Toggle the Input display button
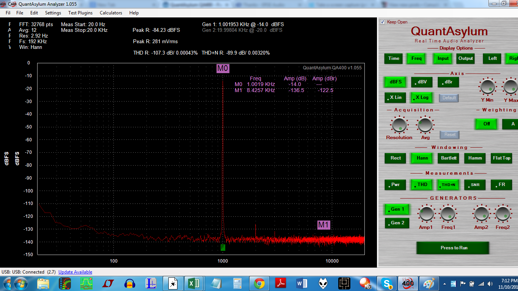Image resolution: width=518 pixels, height=291 pixels. click(443, 58)
